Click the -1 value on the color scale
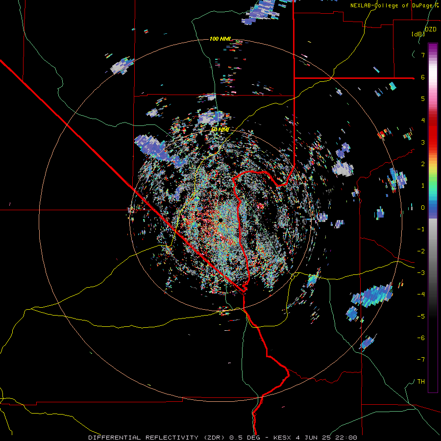Viewport: 441px width, 441px height. 421,229
